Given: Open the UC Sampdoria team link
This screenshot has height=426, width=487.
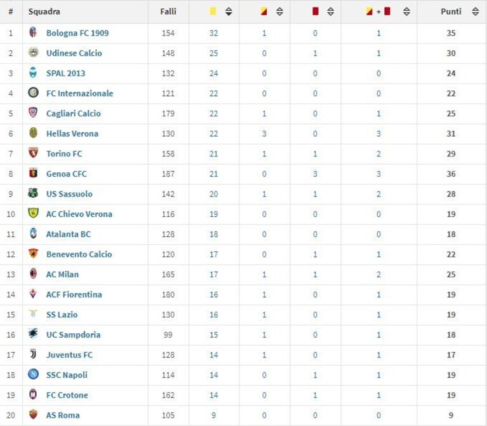Looking at the screenshot, I should 73,335.
